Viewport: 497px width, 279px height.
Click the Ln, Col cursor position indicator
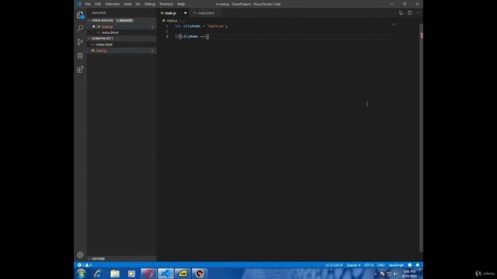(334, 265)
